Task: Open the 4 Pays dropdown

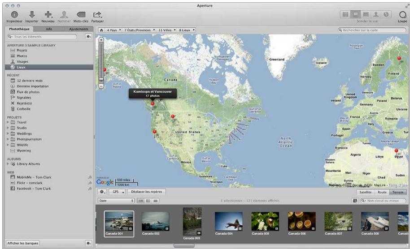Action: coord(114,30)
